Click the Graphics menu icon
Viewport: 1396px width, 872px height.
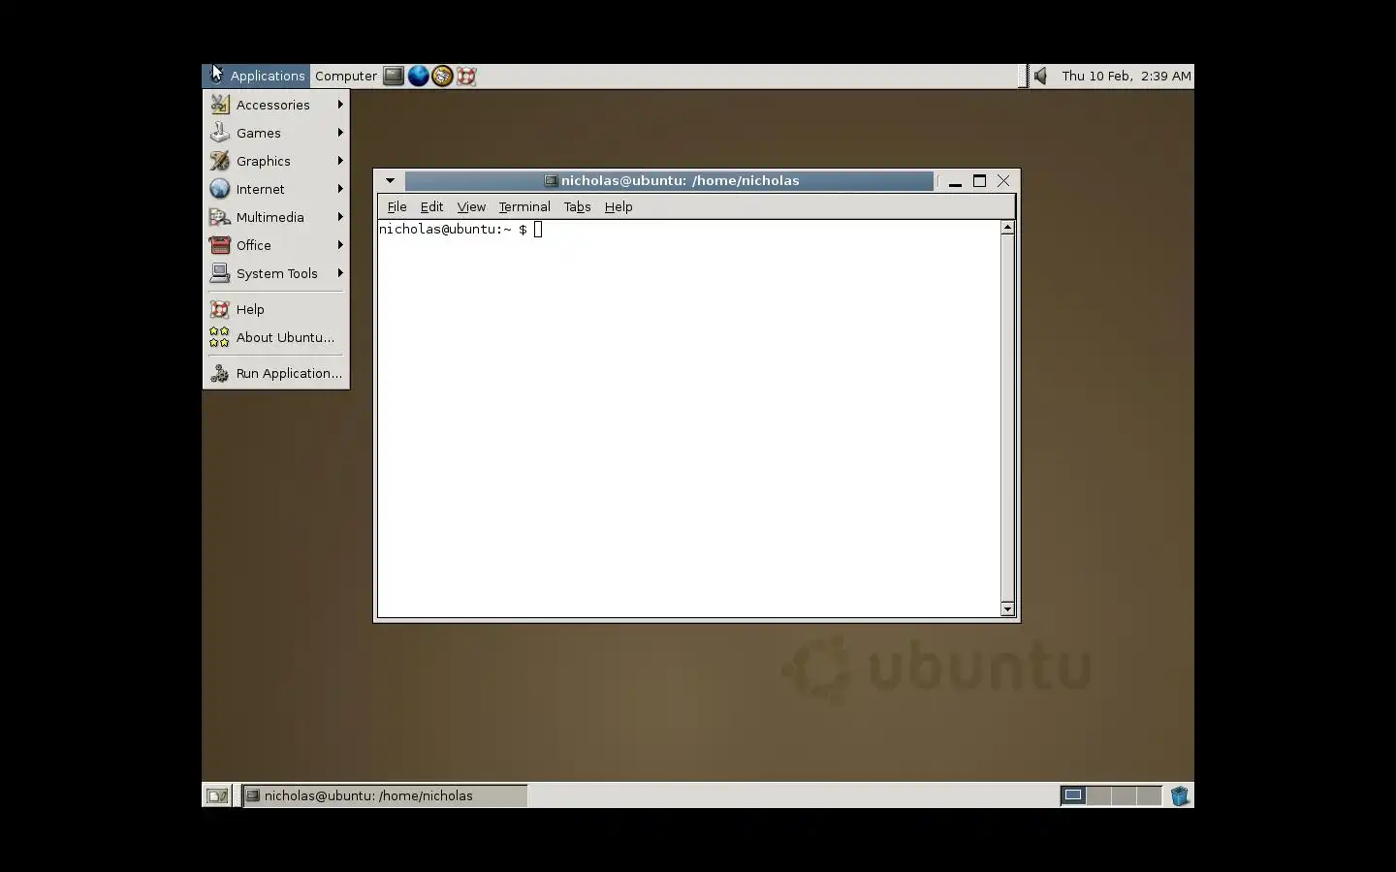[220, 161]
